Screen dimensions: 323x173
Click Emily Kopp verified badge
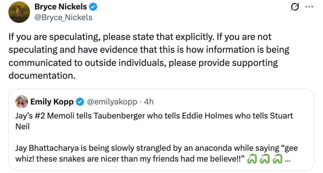click(80, 102)
